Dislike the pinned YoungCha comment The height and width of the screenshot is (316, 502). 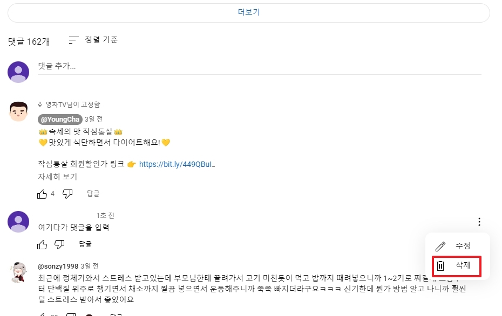pos(67,194)
